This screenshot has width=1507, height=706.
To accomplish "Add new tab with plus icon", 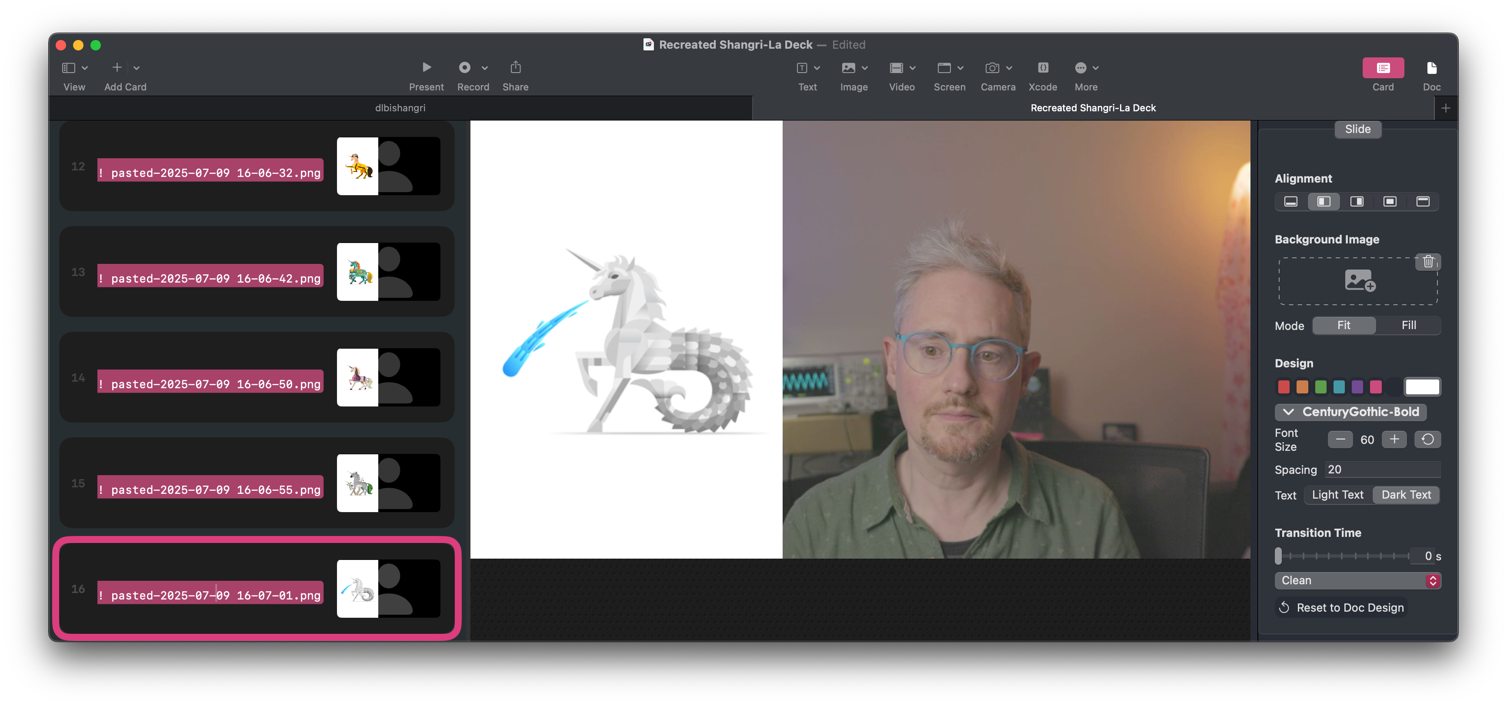I will (x=1446, y=108).
